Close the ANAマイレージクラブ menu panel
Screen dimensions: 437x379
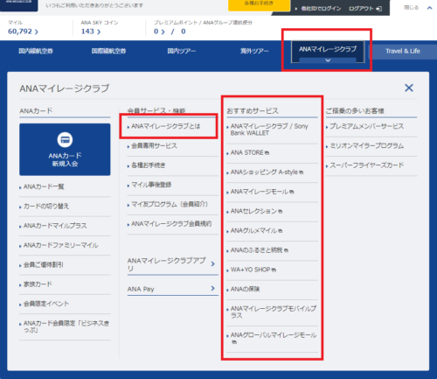point(409,88)
